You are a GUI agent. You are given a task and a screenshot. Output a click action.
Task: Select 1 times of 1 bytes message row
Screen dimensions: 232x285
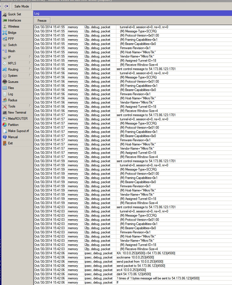[x=133, y=278]
